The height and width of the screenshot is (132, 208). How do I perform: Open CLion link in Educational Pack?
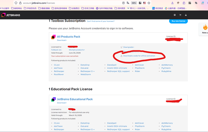tap(57, 123)
